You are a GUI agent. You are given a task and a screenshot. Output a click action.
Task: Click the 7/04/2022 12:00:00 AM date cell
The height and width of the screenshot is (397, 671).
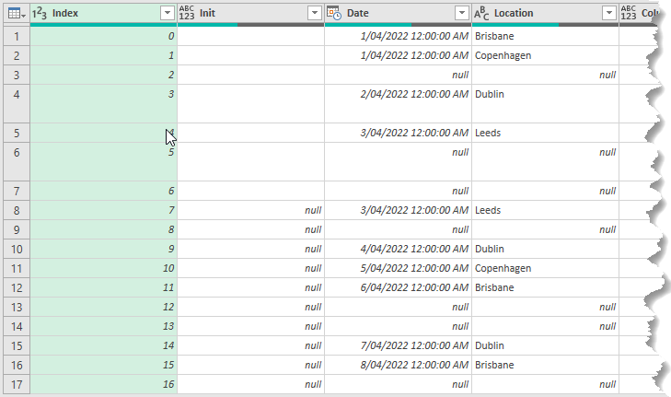click(x=398, y=345)
